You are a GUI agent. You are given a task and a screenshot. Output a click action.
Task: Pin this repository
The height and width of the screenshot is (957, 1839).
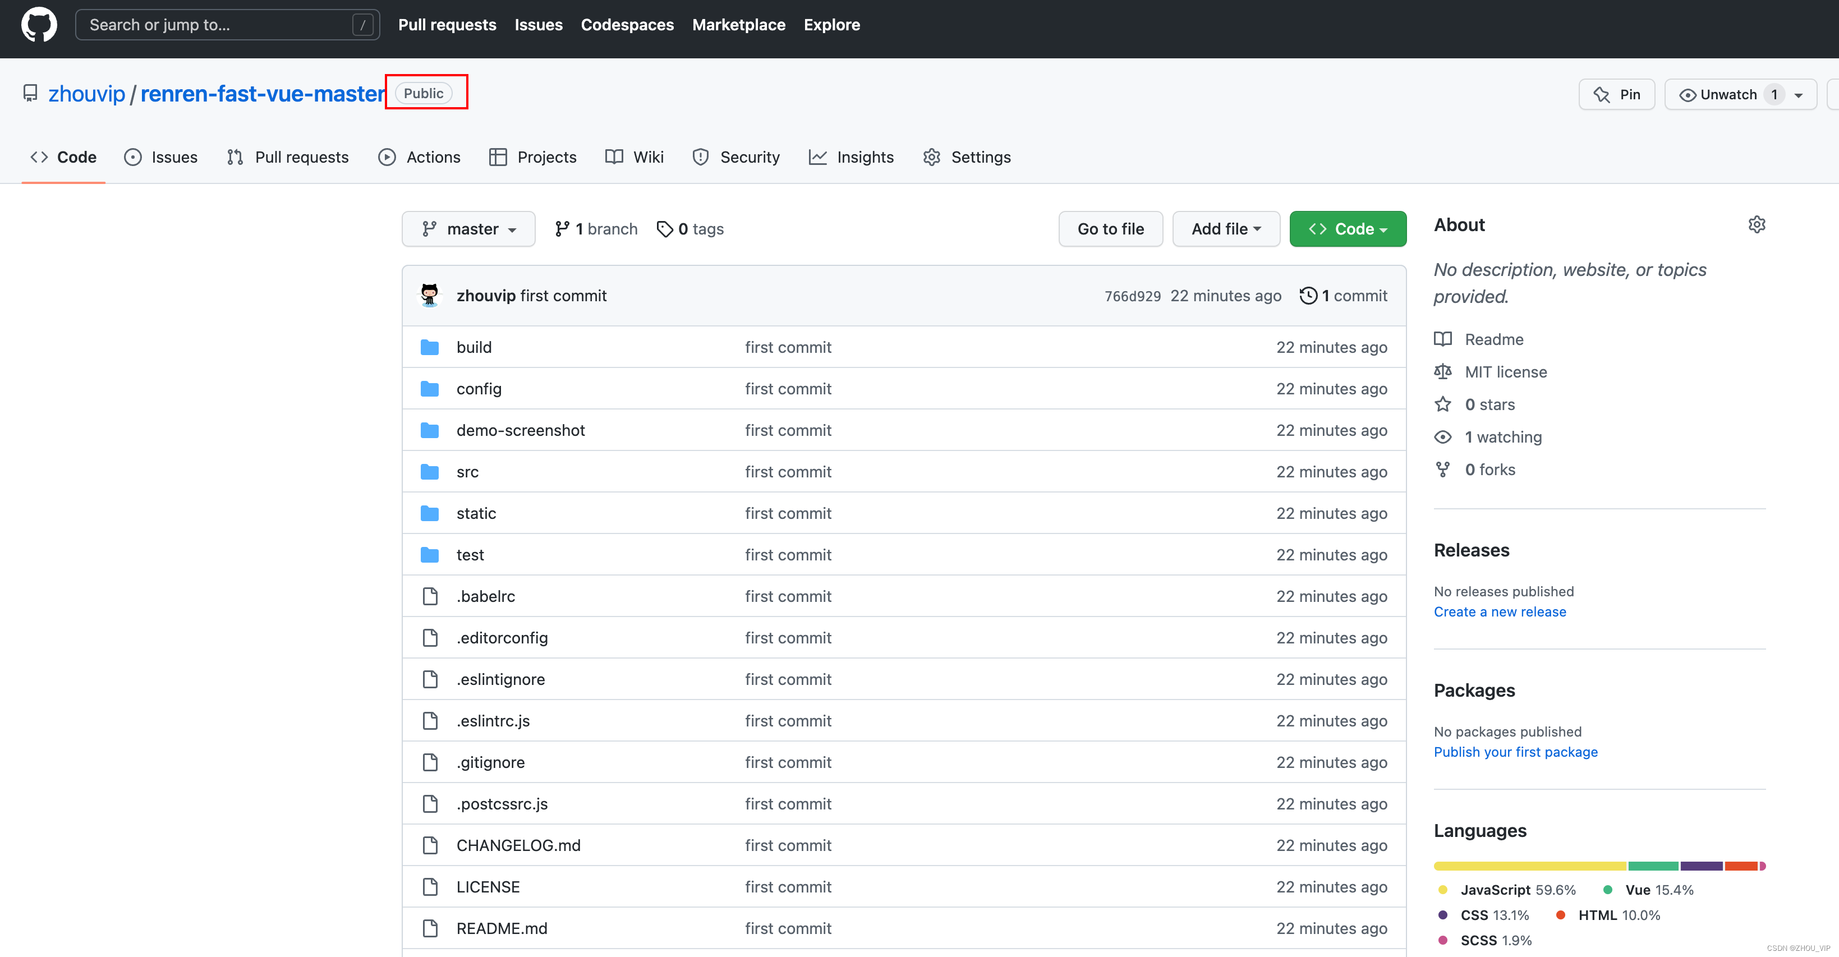(1616, 94)
